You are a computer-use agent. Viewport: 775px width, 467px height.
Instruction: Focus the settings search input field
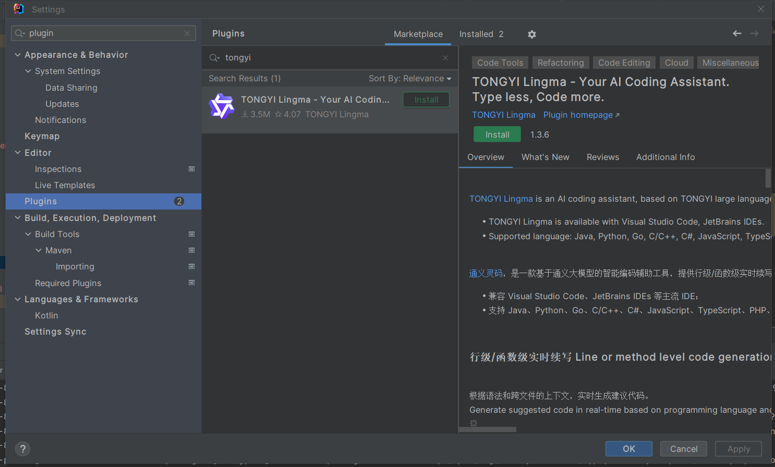point(103,33)
